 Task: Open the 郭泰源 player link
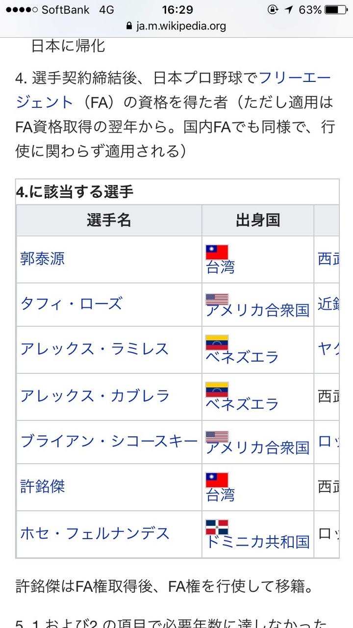pos(42,259)
